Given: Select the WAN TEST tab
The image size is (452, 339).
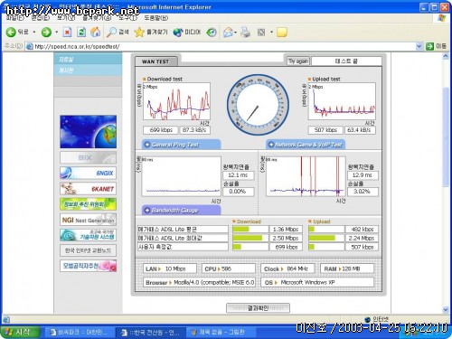Looking at the screenshot, I should [156, 61].
